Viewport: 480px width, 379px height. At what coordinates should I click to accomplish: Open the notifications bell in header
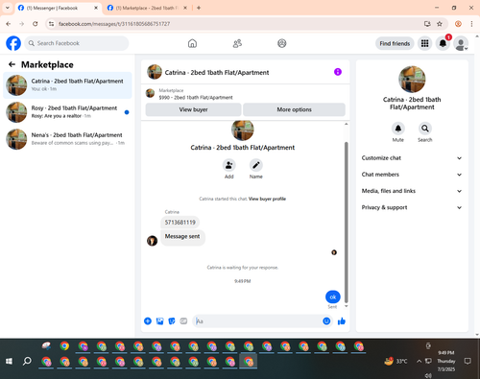tap(443, 43)
